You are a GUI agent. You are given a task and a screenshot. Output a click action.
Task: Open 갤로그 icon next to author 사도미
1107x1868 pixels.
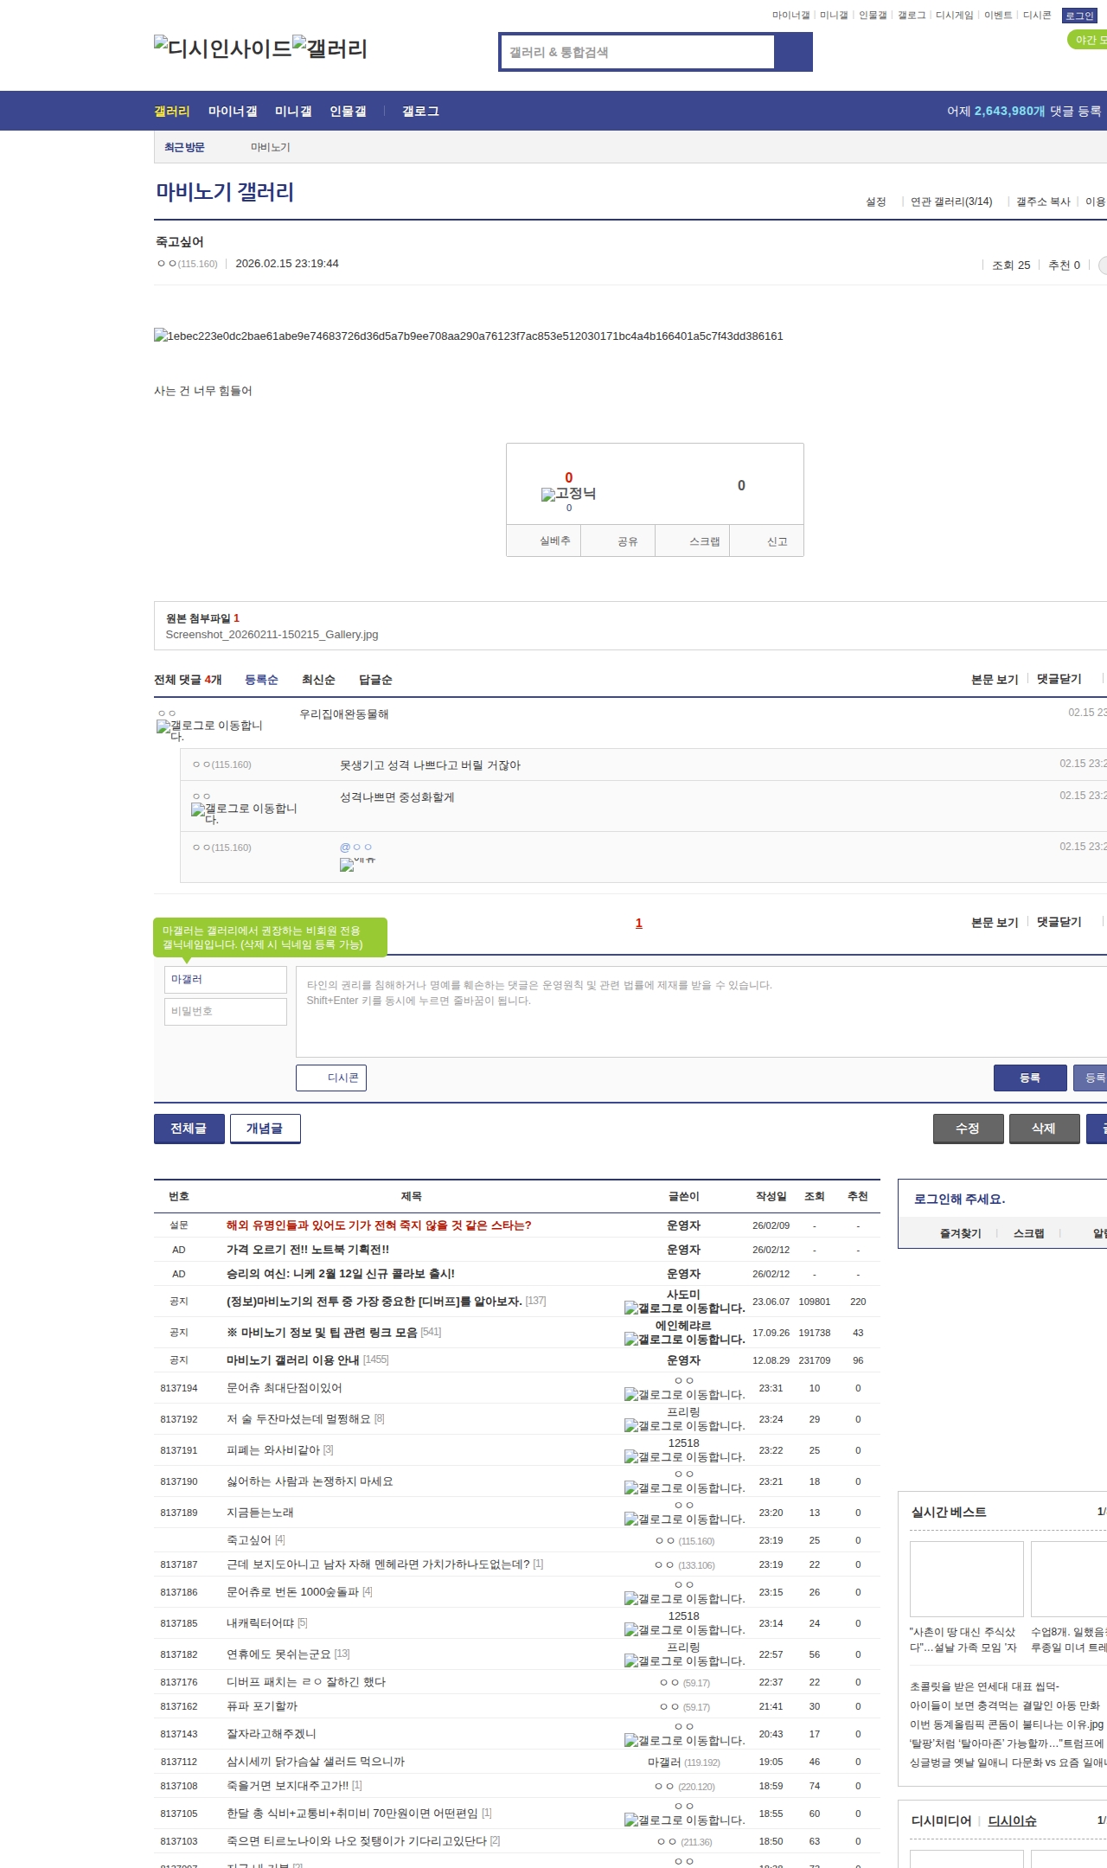[x=684, y=1308]
